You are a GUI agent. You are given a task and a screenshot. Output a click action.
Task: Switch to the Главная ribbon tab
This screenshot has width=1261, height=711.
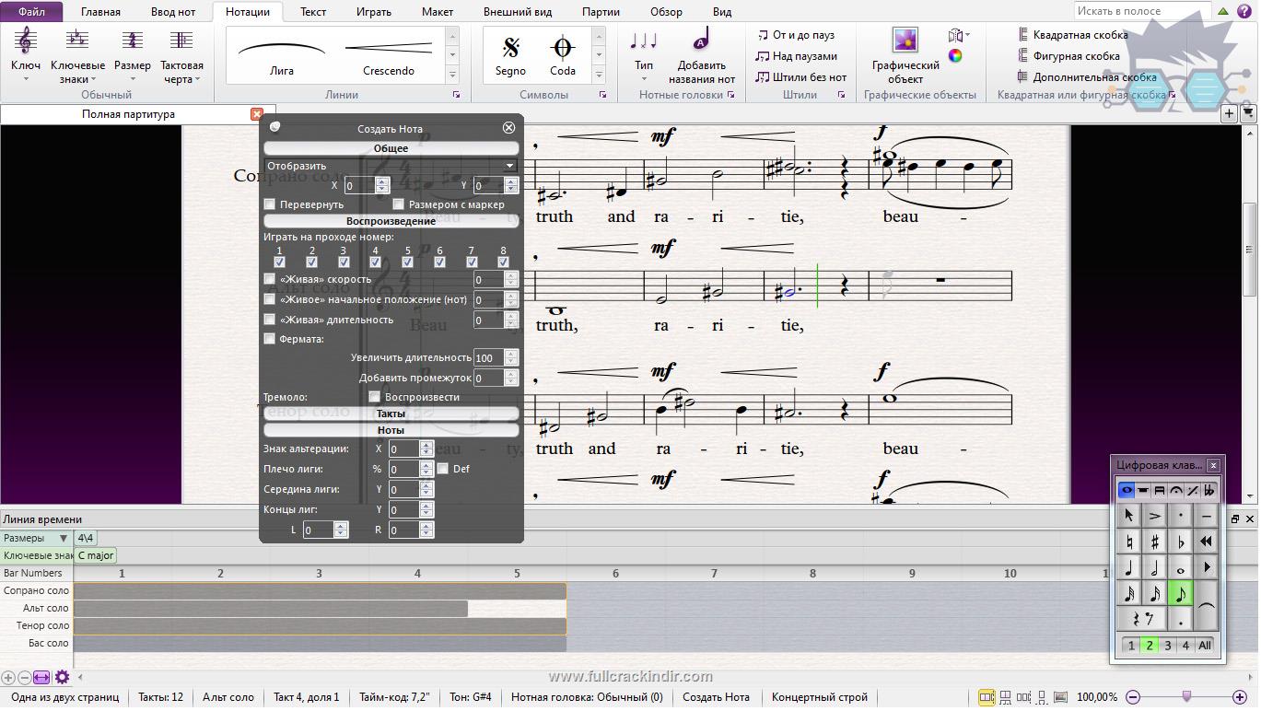pyautogui.click(x=100, y=12)
